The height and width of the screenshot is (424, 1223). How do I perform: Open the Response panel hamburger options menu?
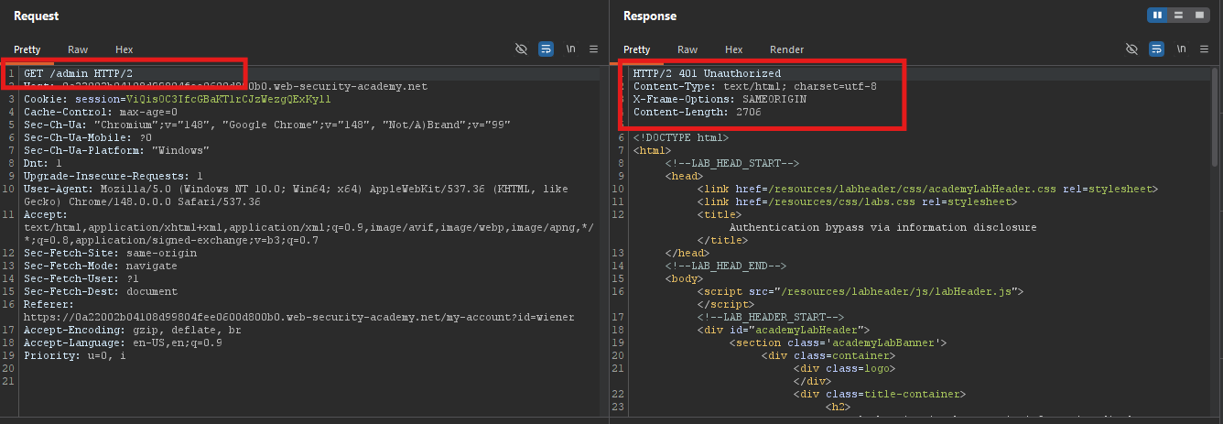(1204, 49)
